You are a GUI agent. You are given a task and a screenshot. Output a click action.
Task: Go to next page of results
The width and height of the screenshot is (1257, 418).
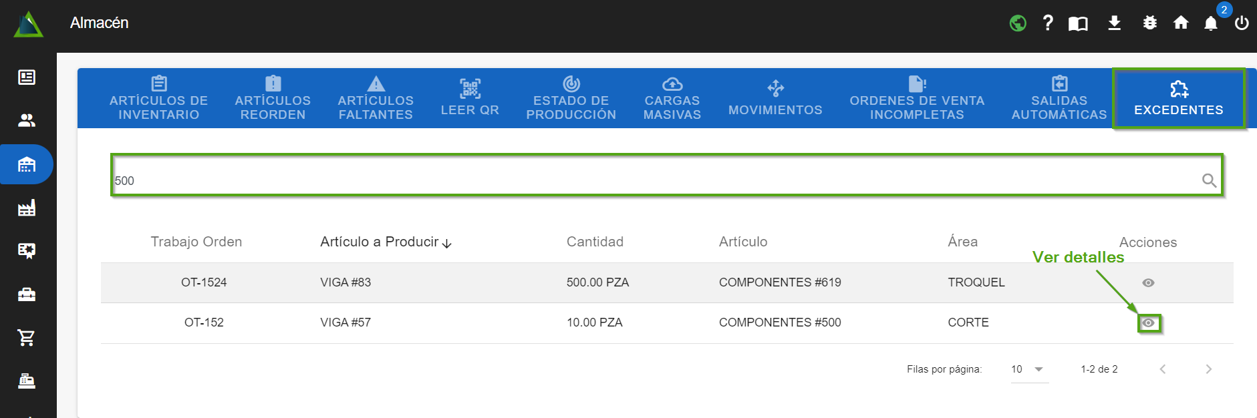pyautogui.click(x=1208, y=369)
